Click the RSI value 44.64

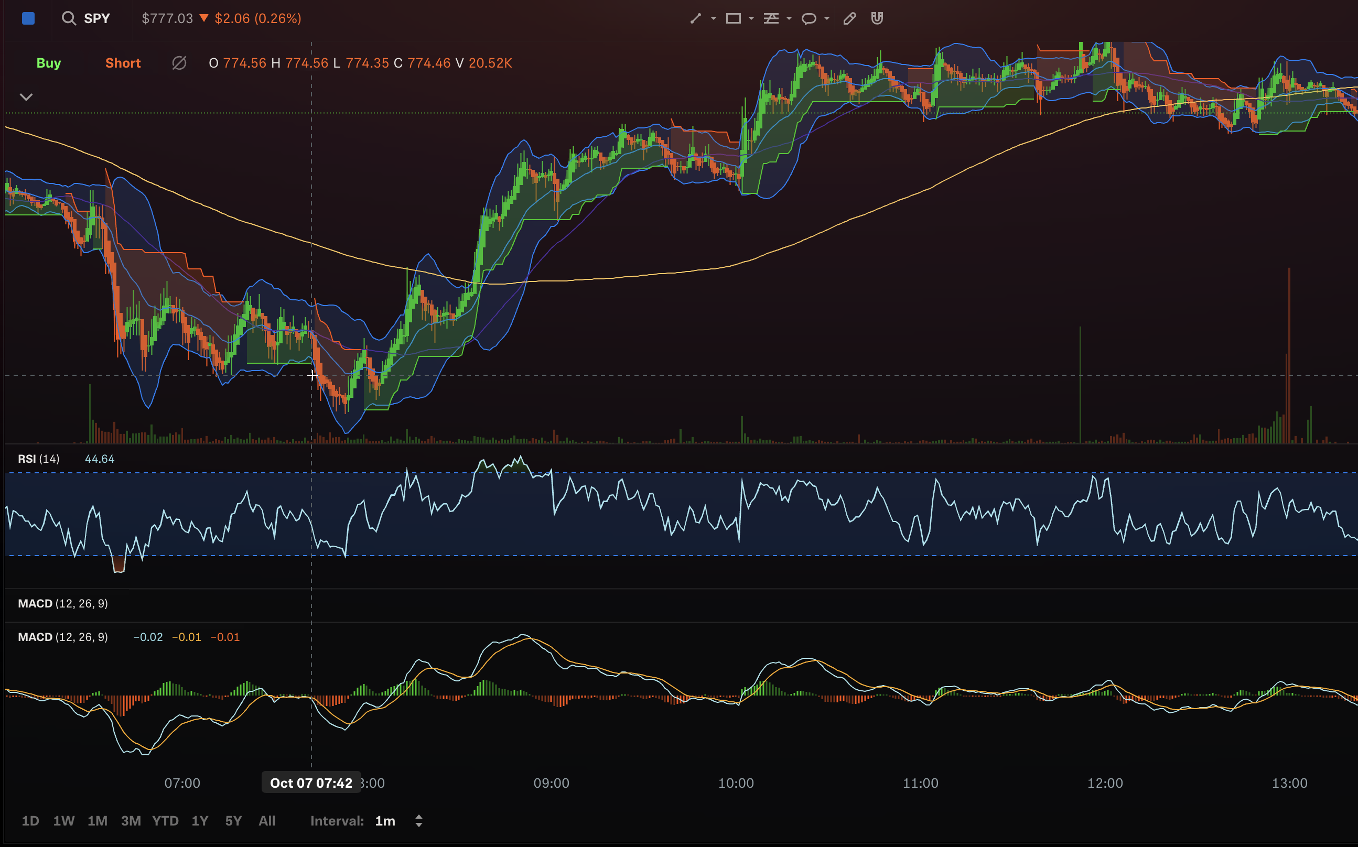click(100, 459)
